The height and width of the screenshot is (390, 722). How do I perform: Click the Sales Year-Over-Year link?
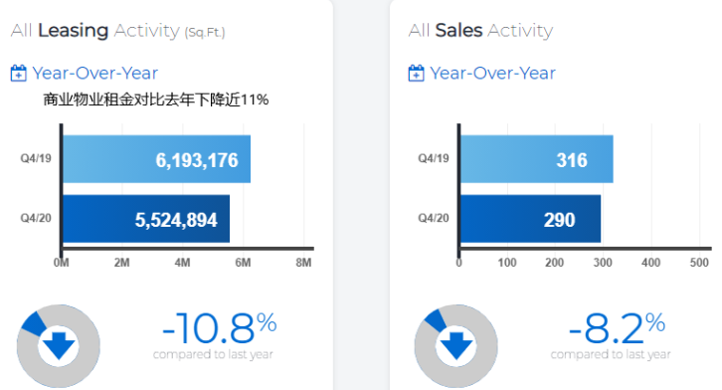(492, 74)
